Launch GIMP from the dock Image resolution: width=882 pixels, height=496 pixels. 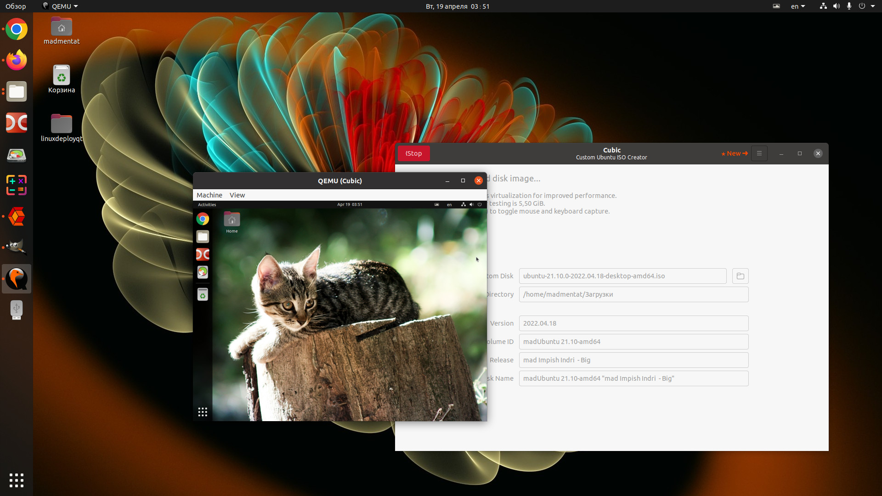(x=17, y=247)
